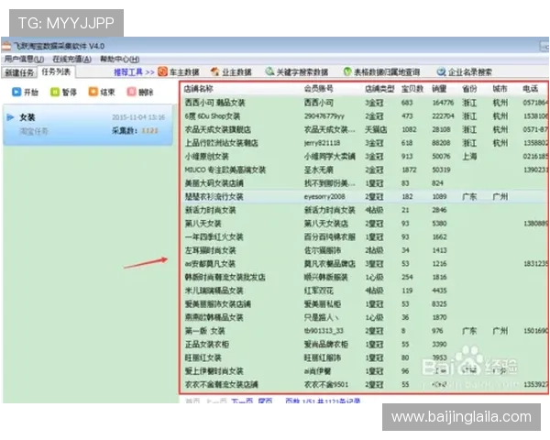The width and height of the screenshot is (550, 440).
Task: Select row 小维原创女装
Action: click(364, 157)
